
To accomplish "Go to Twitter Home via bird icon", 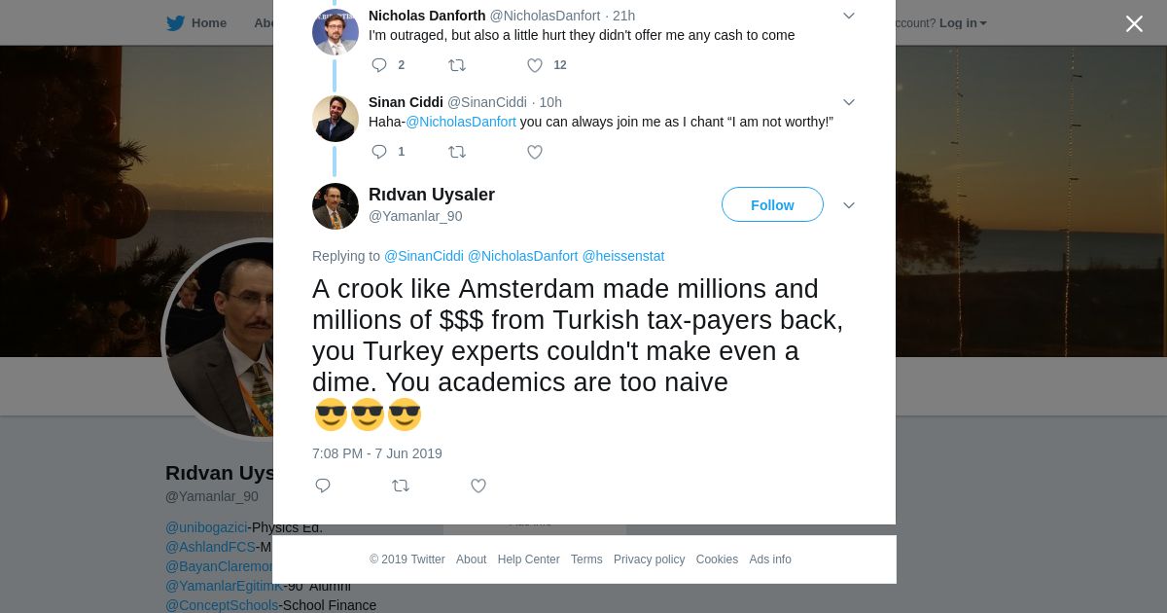I will [x=176, y=23].
